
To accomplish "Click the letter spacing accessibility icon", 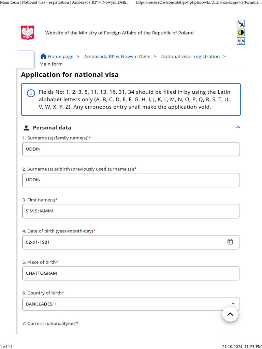I will coord(241,41).
